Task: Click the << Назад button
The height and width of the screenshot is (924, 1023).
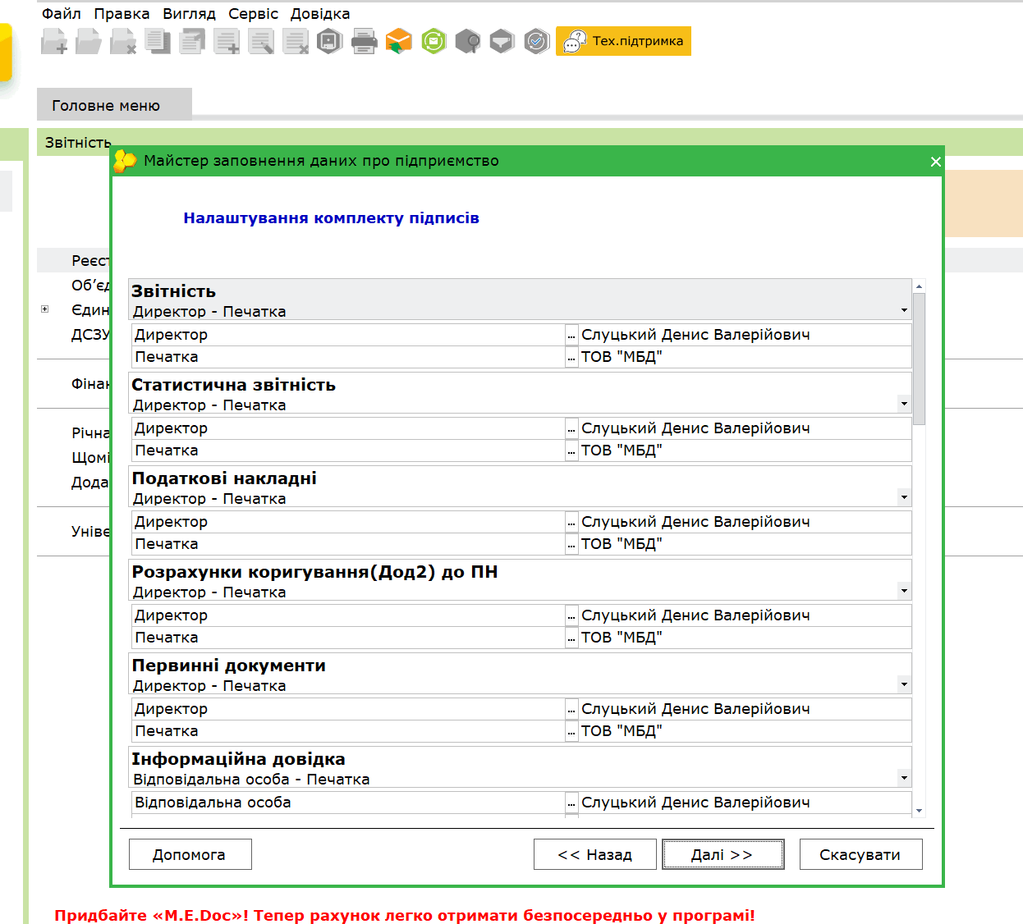Action: (594, 854)
